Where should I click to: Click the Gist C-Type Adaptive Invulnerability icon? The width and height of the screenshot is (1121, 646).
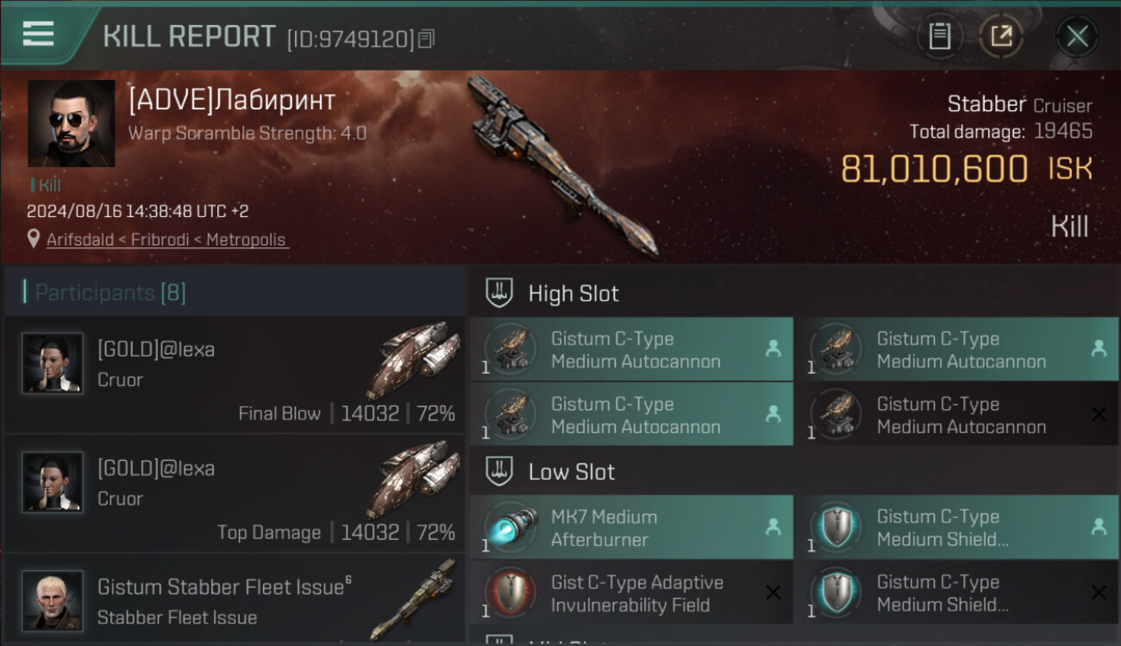click(x=510, y=593)
